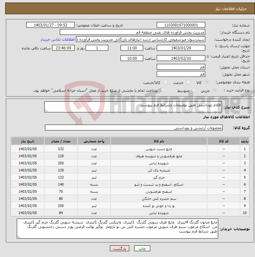Image resolution: width=255 pixels, height=257 pixels.
Task: Open the اطلاعات تماس خریدار link
Action: [x=58, y=39]
